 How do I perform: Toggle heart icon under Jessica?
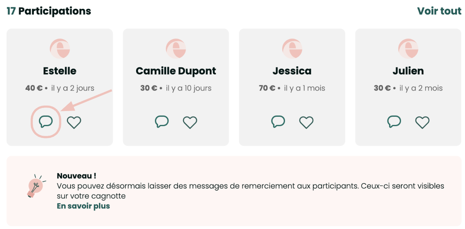[307, 123]
